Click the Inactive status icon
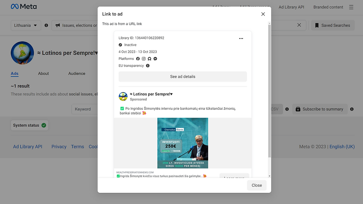This screenshot has height=204, width=363. [120, 45]
